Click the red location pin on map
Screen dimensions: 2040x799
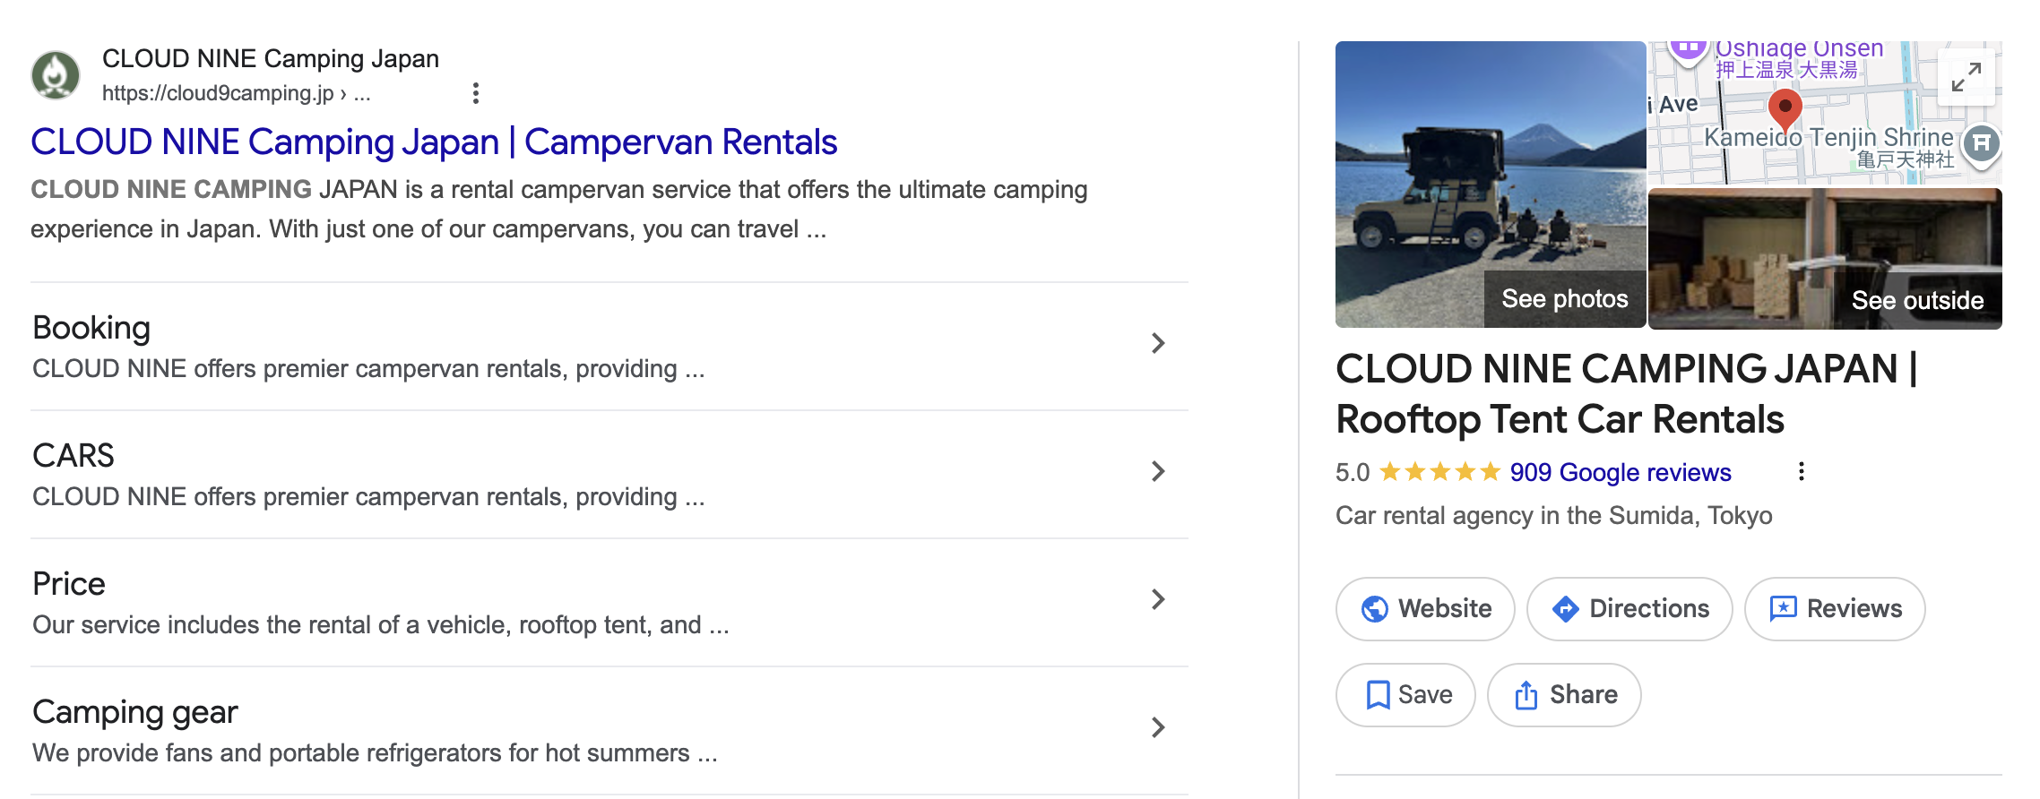pyautogui.click(x=1785, y=108)
